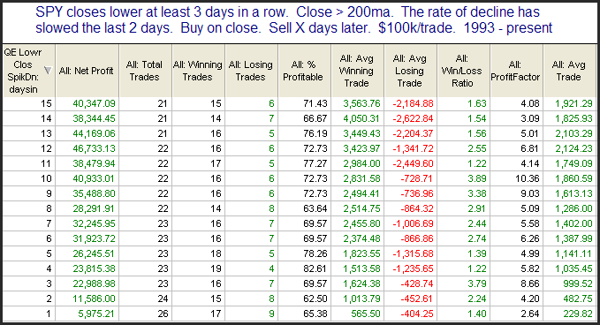Viewport: 600px width, 325px height.
Task: Select profit factor 8.66
Action: point(530,283)
